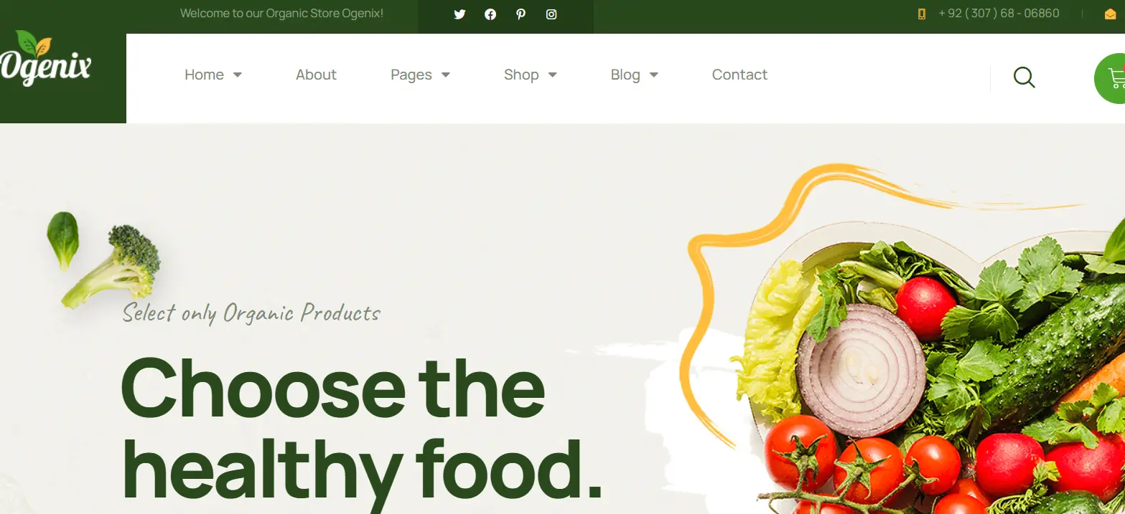Click the Choose the healthy food heading
Screen dimensions: 1125x514
pos(361,429)
